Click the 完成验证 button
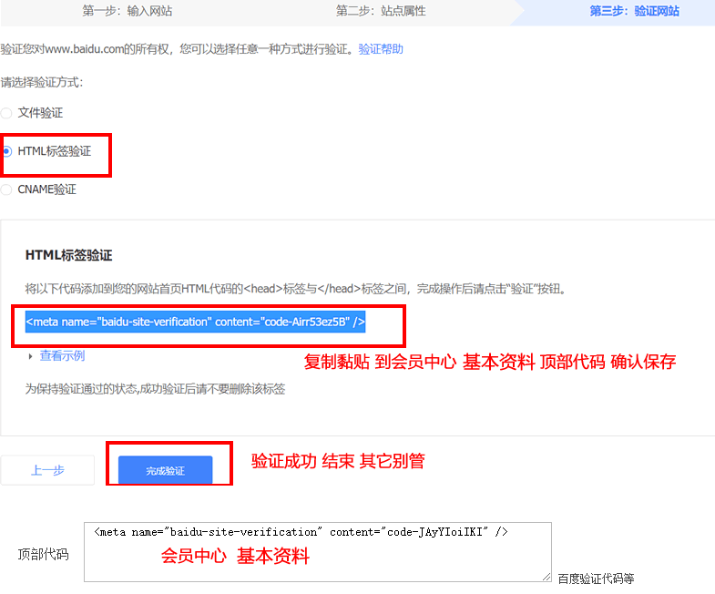Viewport: 715px width, 594px height. (x=165, y=470)
